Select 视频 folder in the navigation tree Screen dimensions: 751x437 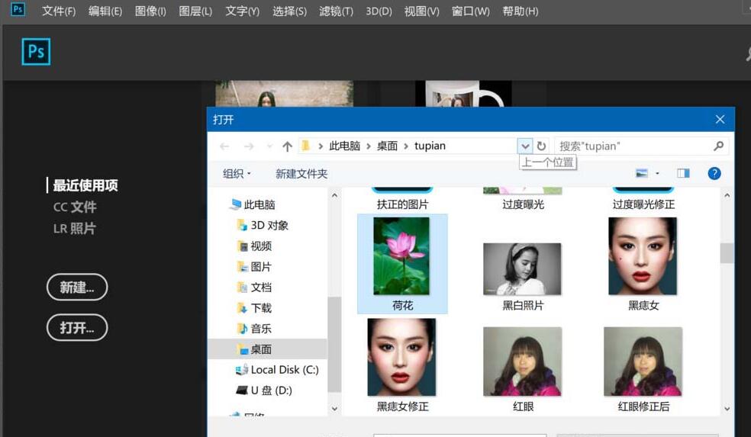click(x=261, y=246)
